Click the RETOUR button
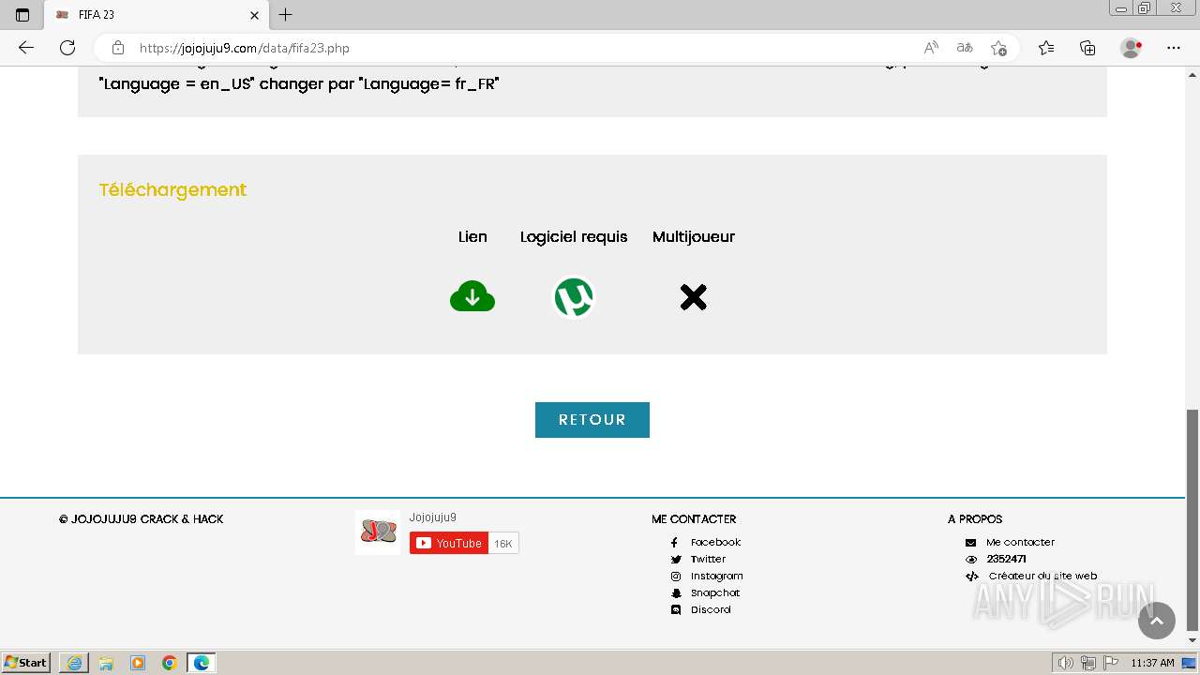The height and width of the screenshot is (675, 1200). [592, 420]
